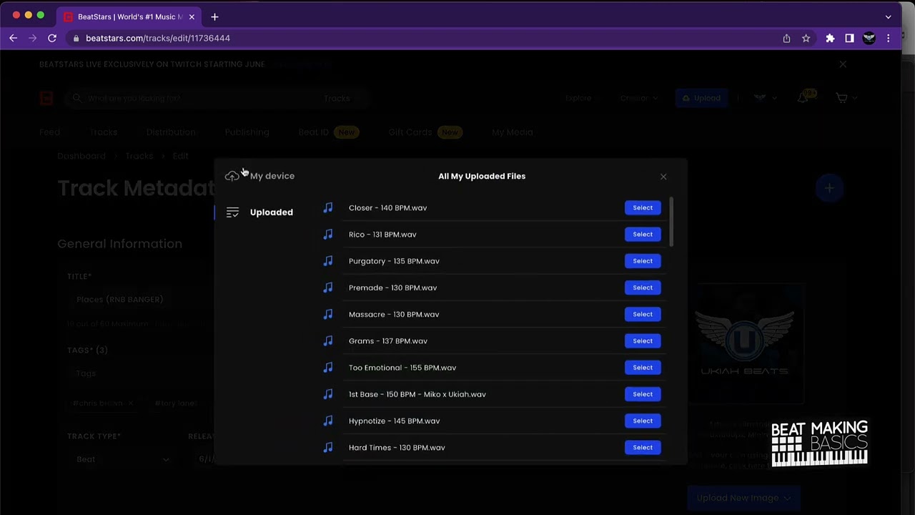Click music note icon beside Massacre
The image size is (915, 515).
point(328,314)
